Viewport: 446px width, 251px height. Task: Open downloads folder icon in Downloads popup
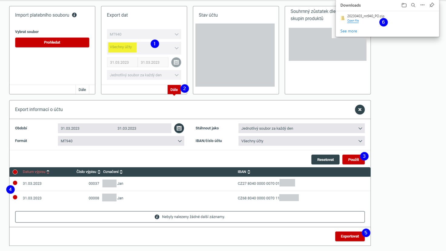coord(404,5)
